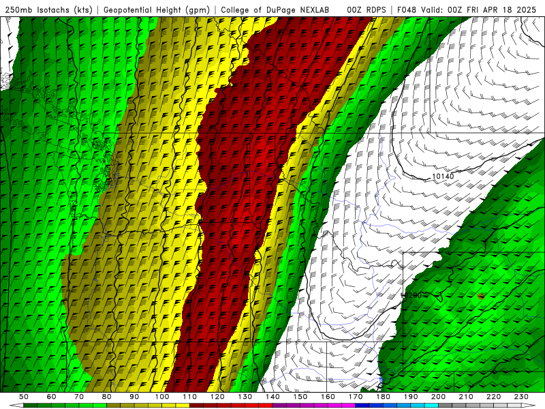This screenshot has height=409, width=545.
Task: Click the 110 value on the color scale
Action: click(x=190, y=397)
